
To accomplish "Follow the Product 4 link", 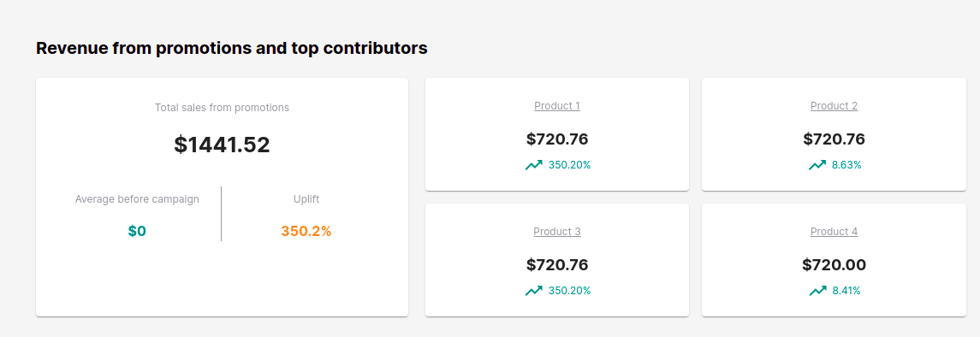I will 834,232.
